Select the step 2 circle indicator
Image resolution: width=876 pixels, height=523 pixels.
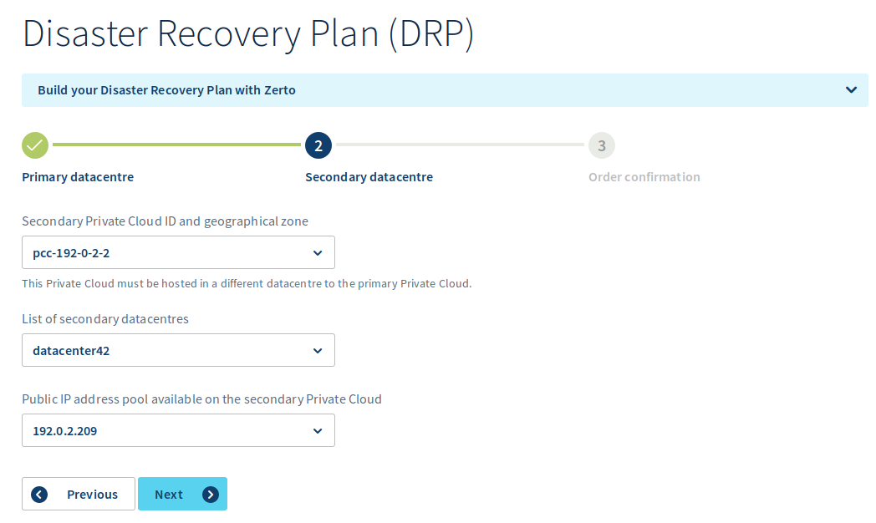pos(318,145)
